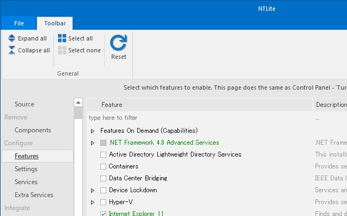Open the File tab
The width and height of the screenshot is (347, 216).
tap(19, 23)
